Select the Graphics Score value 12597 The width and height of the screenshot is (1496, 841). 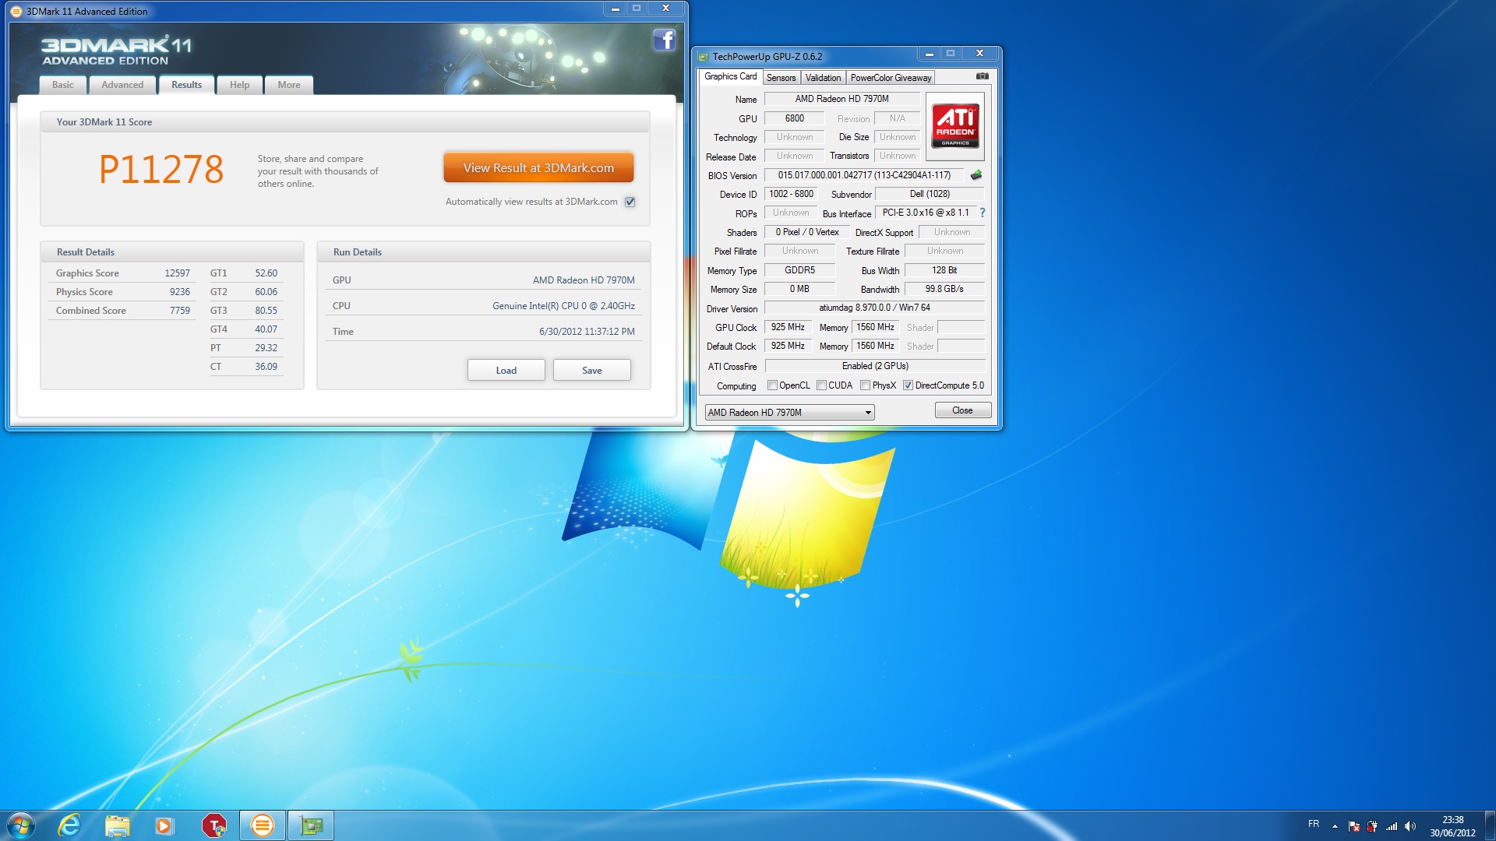(177, 273)
